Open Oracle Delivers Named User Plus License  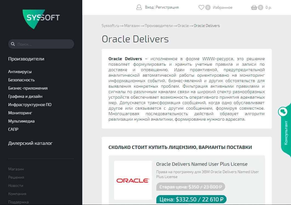(202, 164)
